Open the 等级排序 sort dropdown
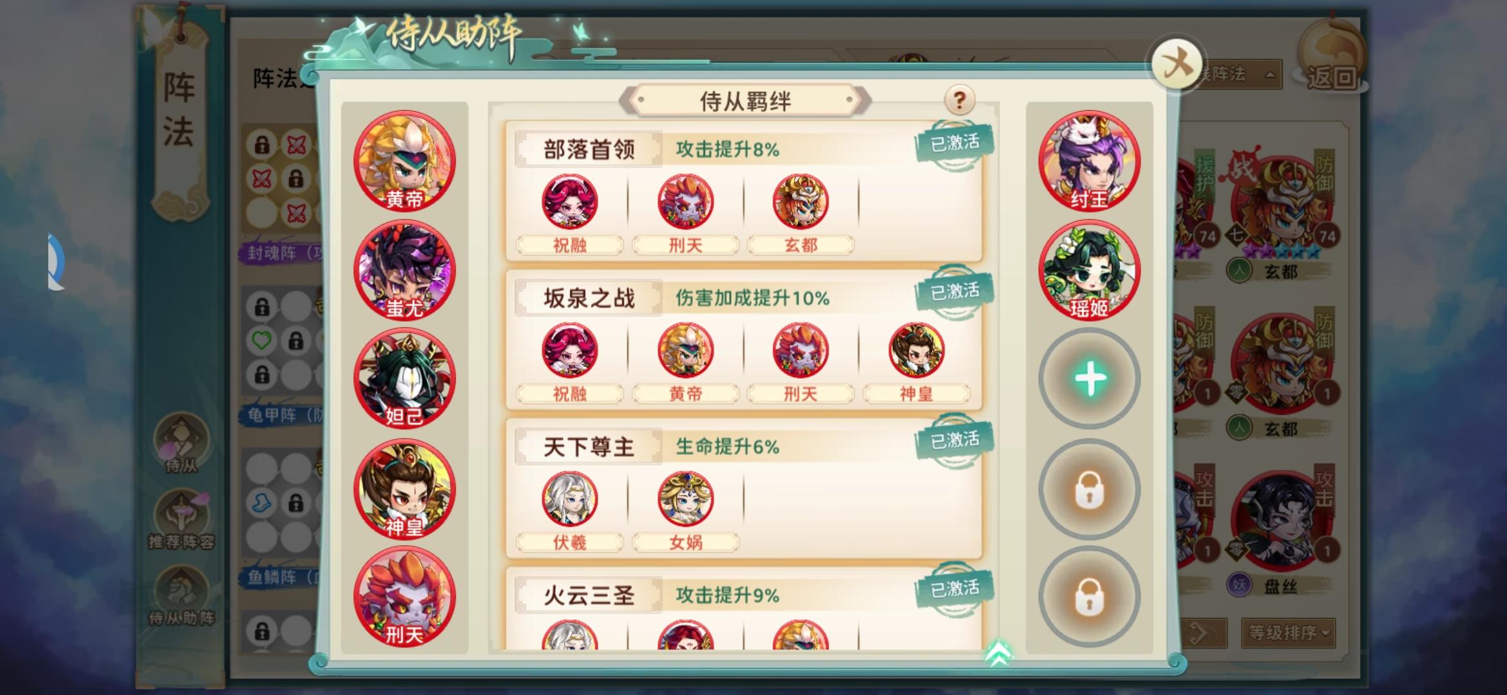 click(1289, 633)
